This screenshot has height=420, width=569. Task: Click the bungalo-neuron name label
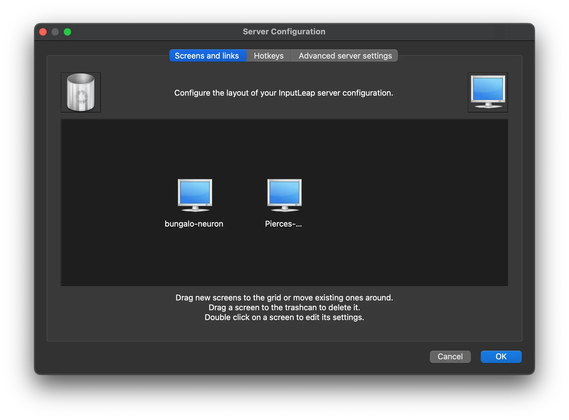click(x=194, y=223)
